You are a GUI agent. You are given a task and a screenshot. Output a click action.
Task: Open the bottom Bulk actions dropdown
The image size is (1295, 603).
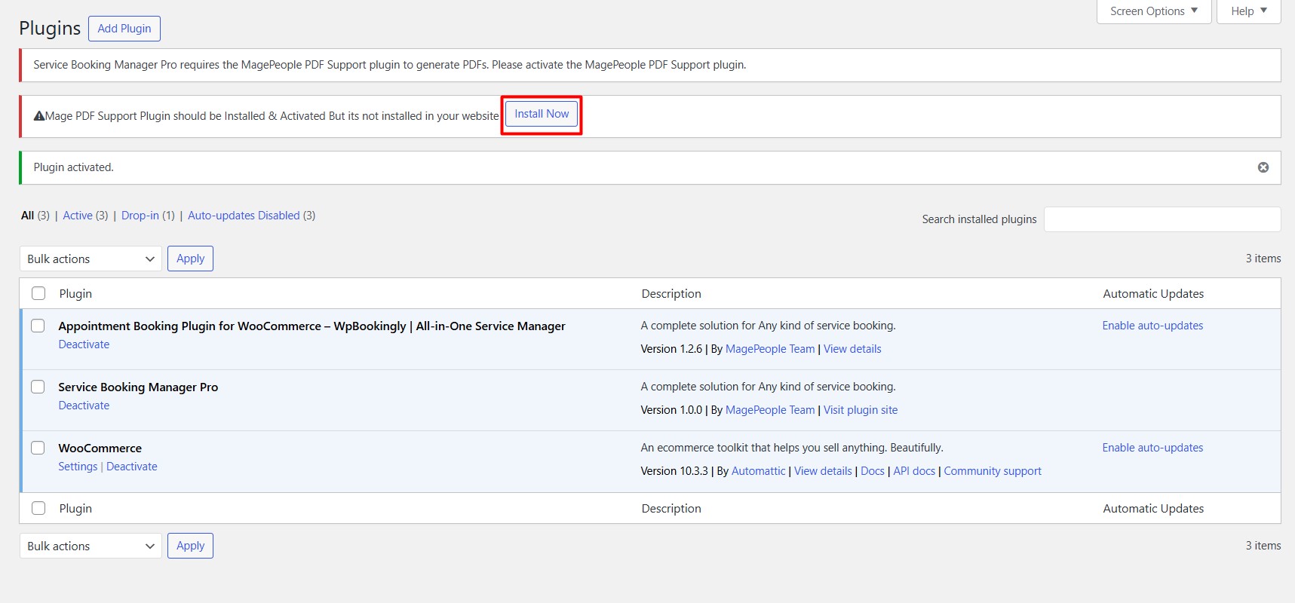(91, 546)
